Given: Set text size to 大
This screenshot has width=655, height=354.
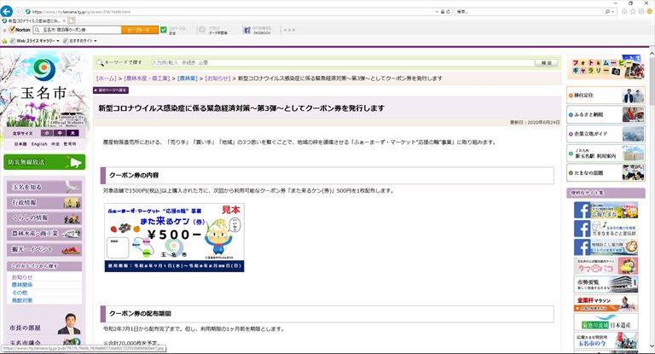Looking at the screenshot, I should [x=72, y=133].
